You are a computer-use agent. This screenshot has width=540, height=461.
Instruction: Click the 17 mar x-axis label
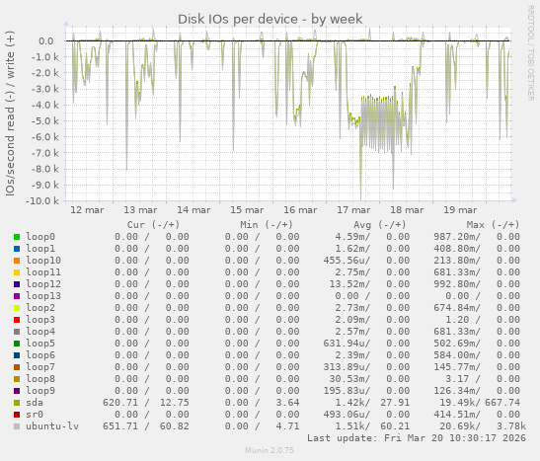pyautogui.click(x=353, y=210)
